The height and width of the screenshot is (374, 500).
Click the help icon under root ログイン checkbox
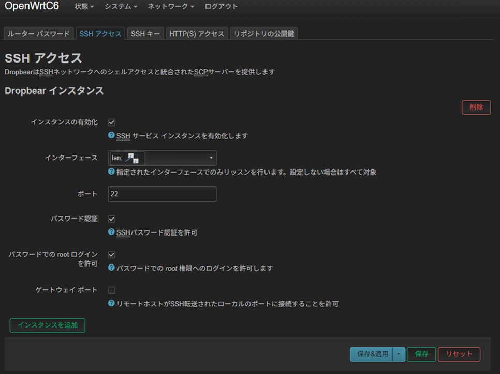(x=111, y=268)
